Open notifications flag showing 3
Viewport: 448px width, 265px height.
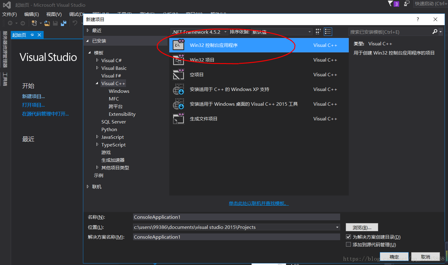[x=393, y=4]
